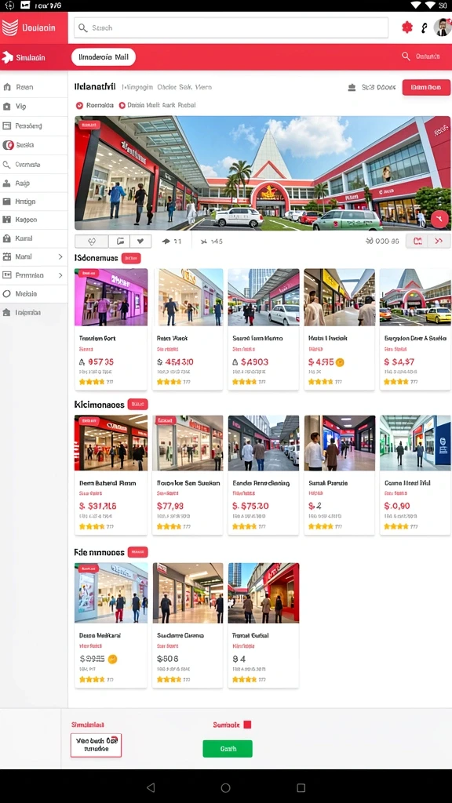Select the white pill tab in red bar
Image resolution: width=452 pixels, height=803 pixels.
pyautogui.click(x=103, y=57)
